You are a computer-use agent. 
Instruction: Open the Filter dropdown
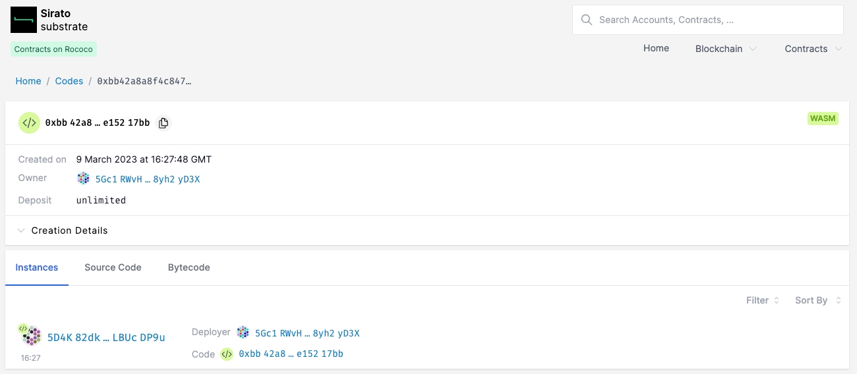coord(763,300)
